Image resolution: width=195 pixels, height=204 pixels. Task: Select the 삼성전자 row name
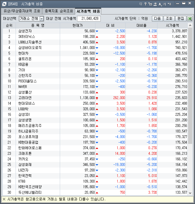(25, 31)
